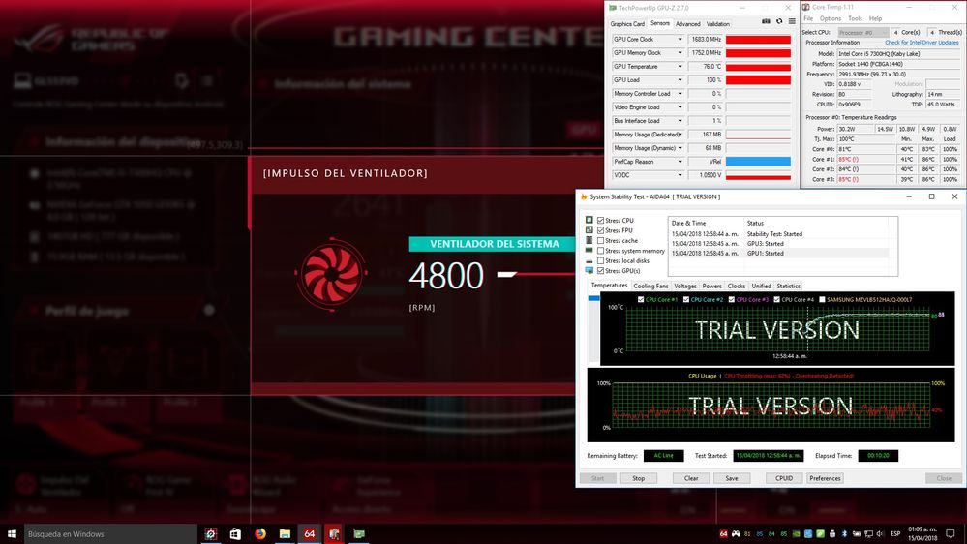This screenshot has width=967, height=544.
Task: Click the red fan icon in Gaming Center
Action: tap(332, 273)
